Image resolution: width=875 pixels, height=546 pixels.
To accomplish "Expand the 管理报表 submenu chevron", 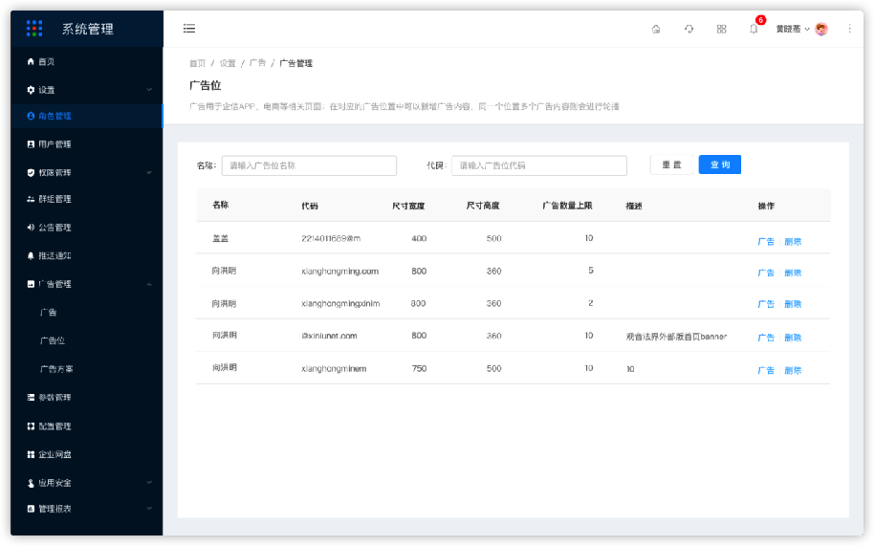I will point(149,509).
